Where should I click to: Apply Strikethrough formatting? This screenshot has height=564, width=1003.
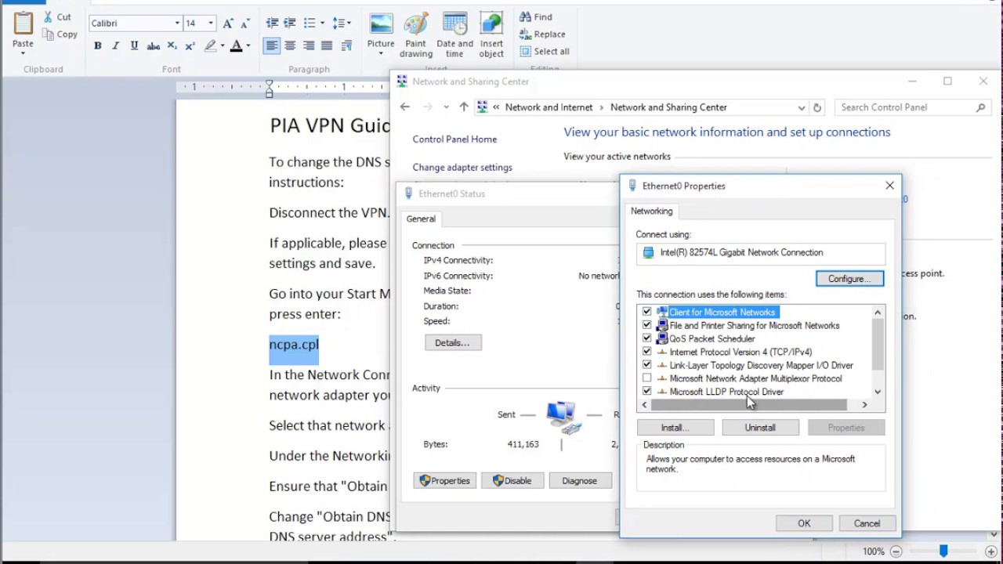[x=153, y=46]
